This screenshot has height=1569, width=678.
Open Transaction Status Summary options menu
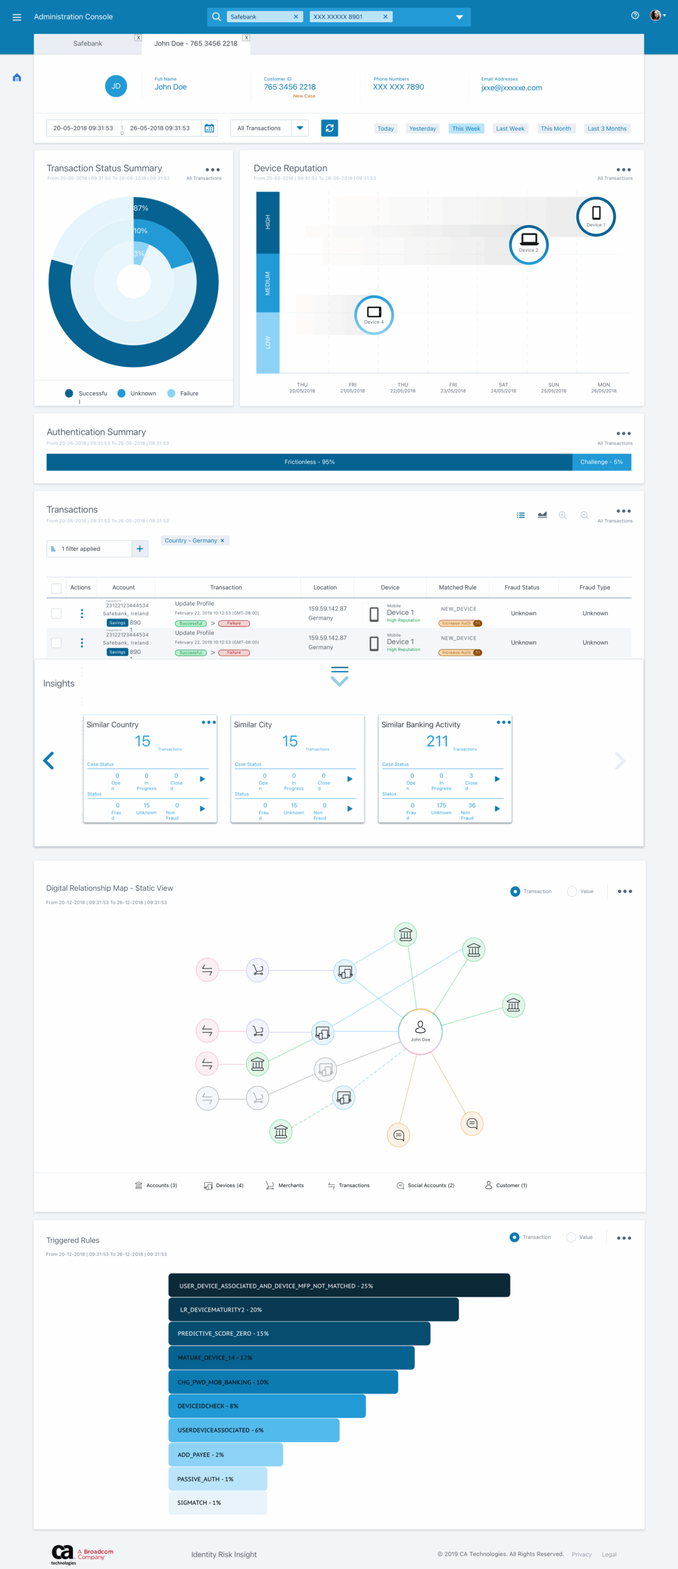(213, 170)
